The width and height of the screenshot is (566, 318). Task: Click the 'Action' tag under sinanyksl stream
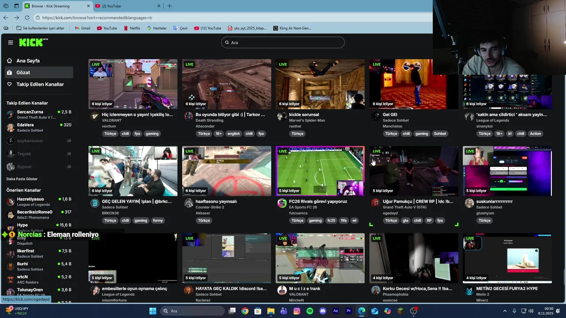click(x=535, y=134)
